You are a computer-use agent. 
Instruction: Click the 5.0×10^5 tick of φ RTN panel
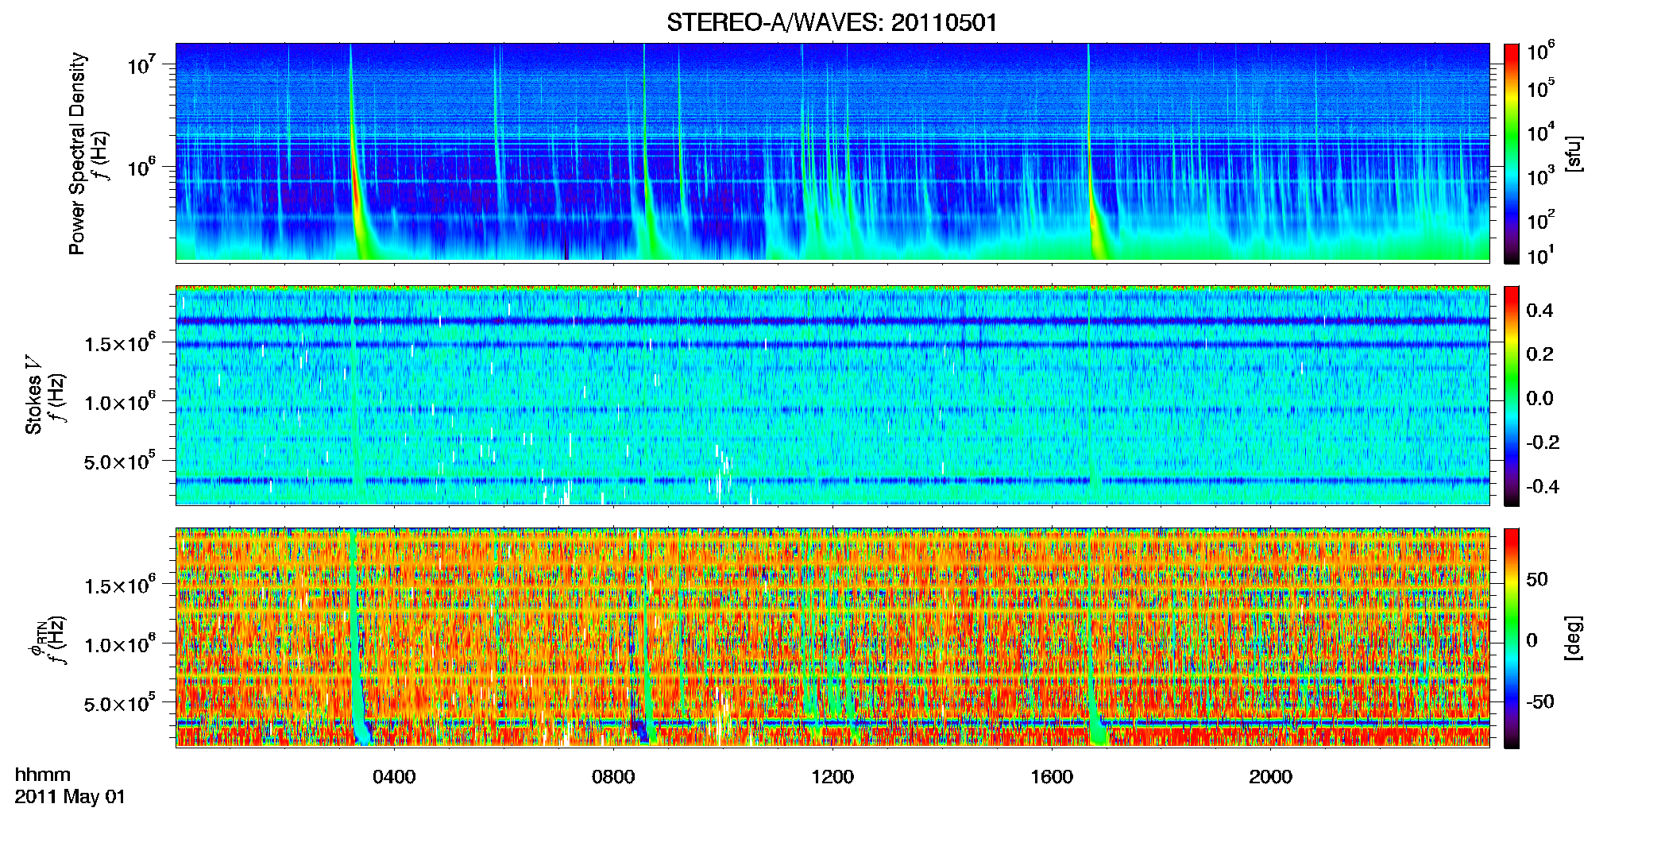pos(120,703)
